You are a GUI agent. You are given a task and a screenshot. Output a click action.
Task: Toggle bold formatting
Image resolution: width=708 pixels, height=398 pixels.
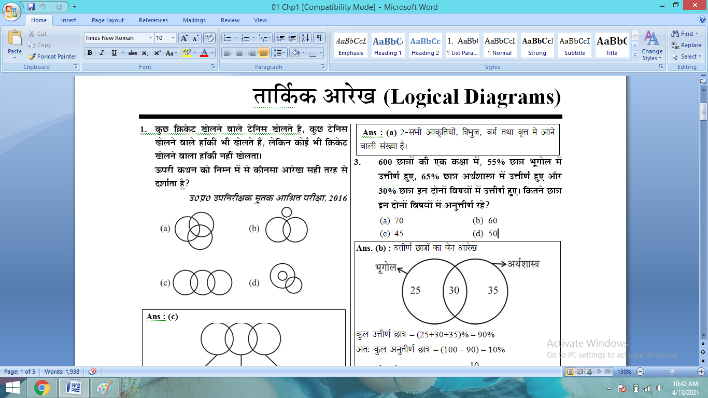click(x=90, y=53)
